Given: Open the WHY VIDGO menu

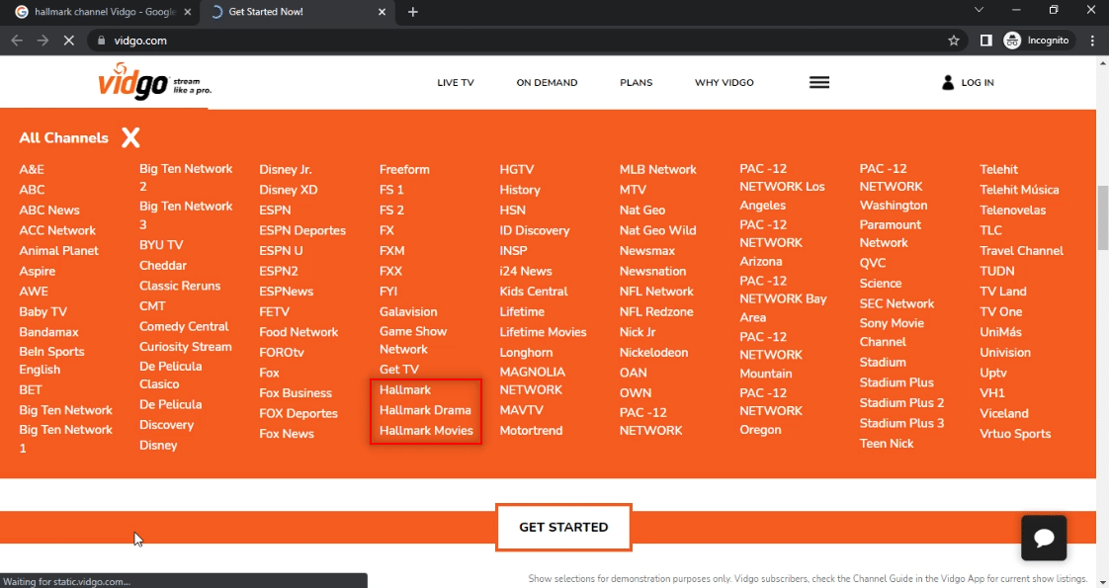Looking at the screenshot, I should 725,83.
